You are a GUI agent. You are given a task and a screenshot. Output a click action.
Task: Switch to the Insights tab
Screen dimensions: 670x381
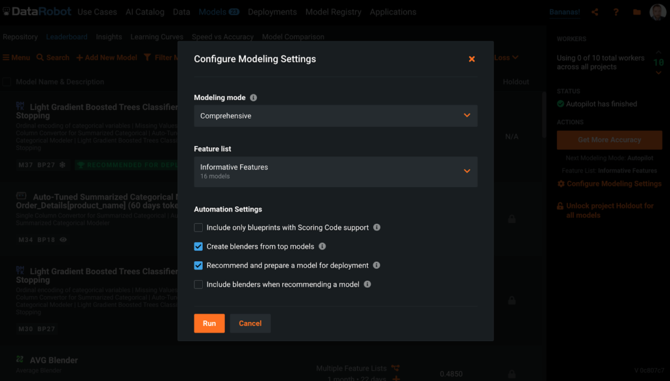109,37
